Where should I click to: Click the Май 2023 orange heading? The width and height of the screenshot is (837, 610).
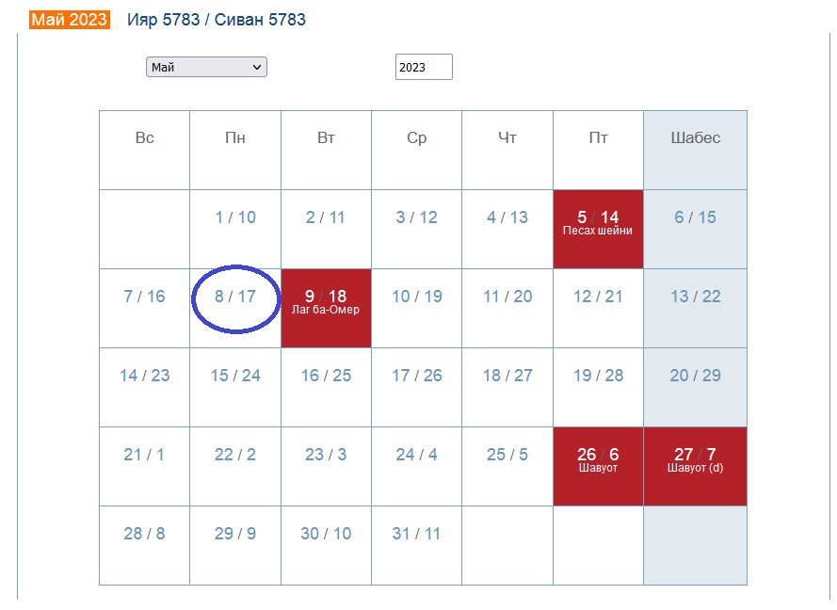(70, 20)
